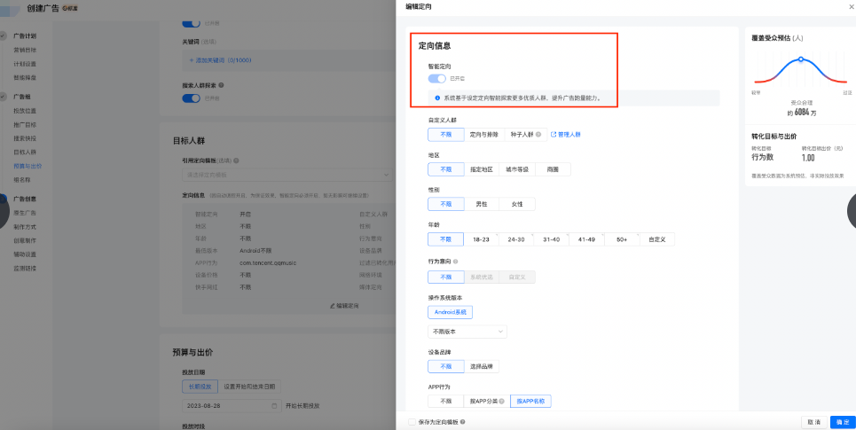Choose 商圈 region option
Image resolution: width=856 pixels, height=430 pixels.
pos(553,169)
